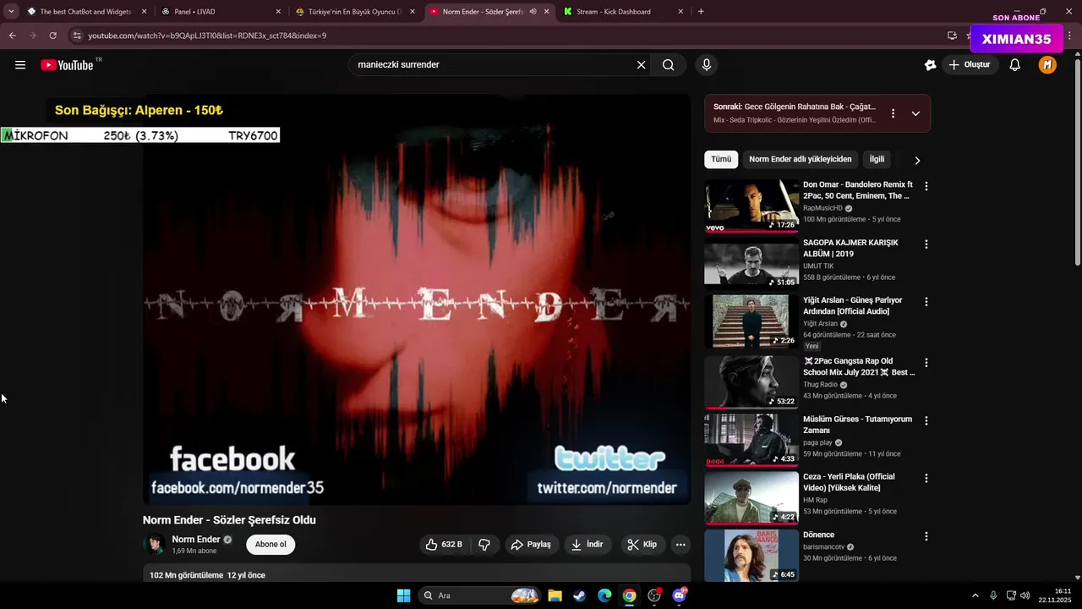Screen dimensions: 1082x609
Task: Select Norm Ender adlı yükleyiciden chip
Action: pyautogui.click(x=801, y=159)
